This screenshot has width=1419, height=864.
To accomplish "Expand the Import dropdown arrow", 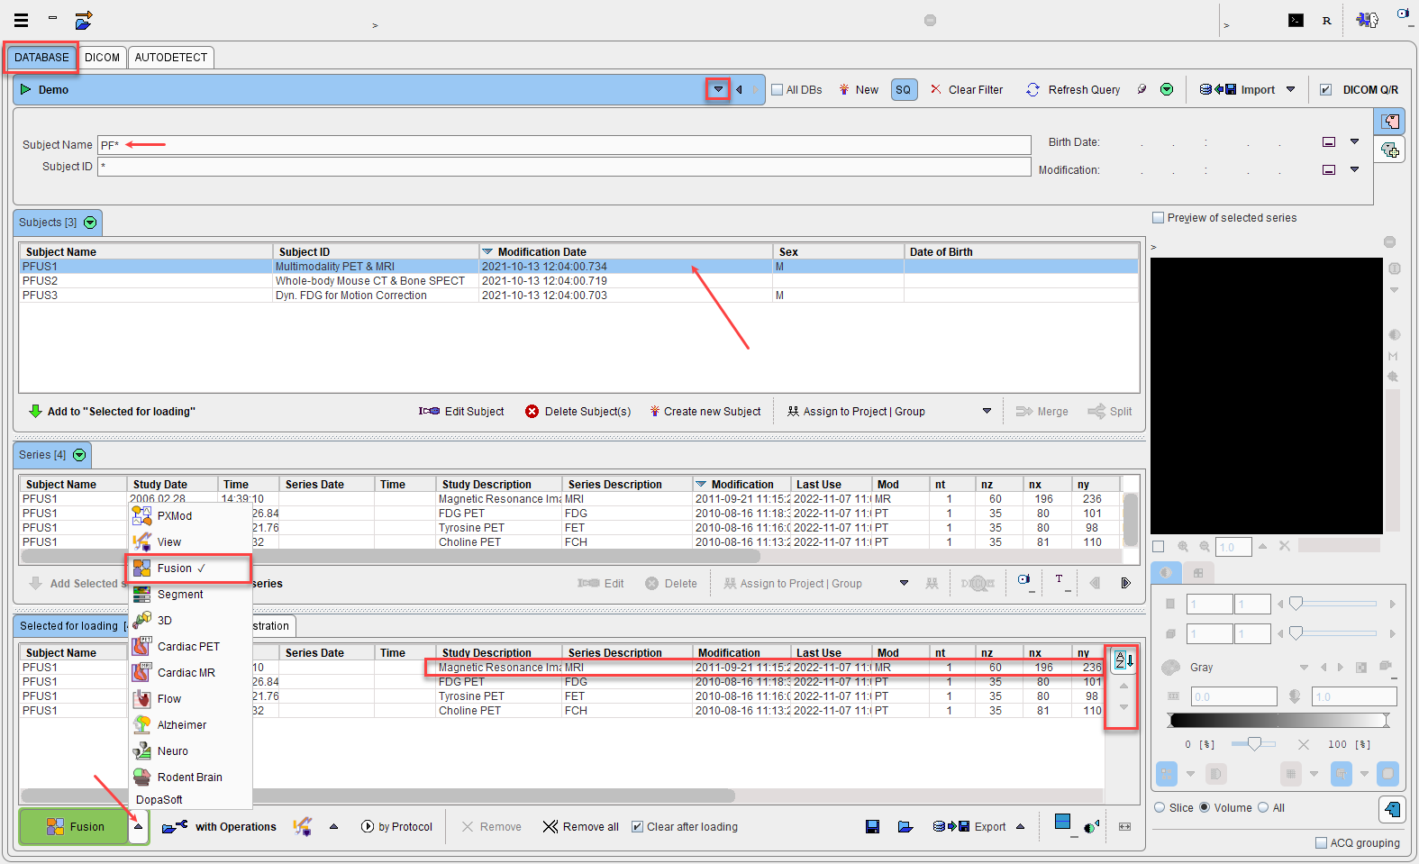I will pyautogui.click(x=1290, y=90).
